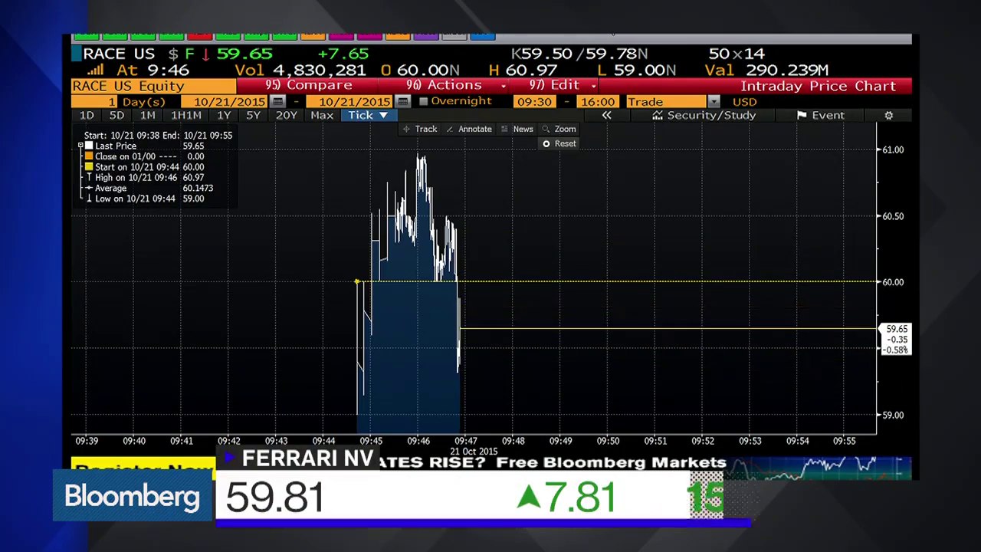981x552 pixels.
Task: Enable the Track crosshair tool
Action: tap(420, 129)
